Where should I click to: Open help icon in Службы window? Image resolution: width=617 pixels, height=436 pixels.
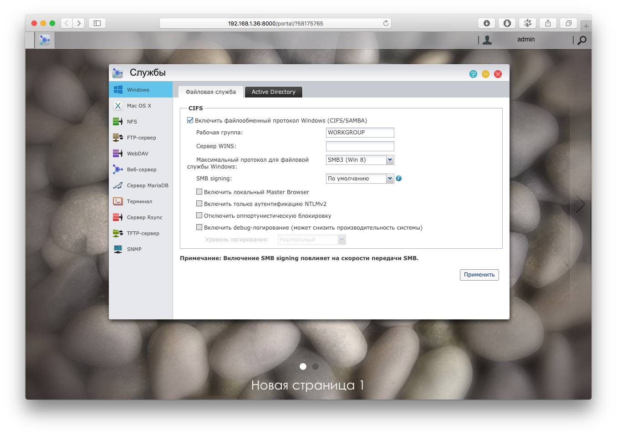coord(474,74)
